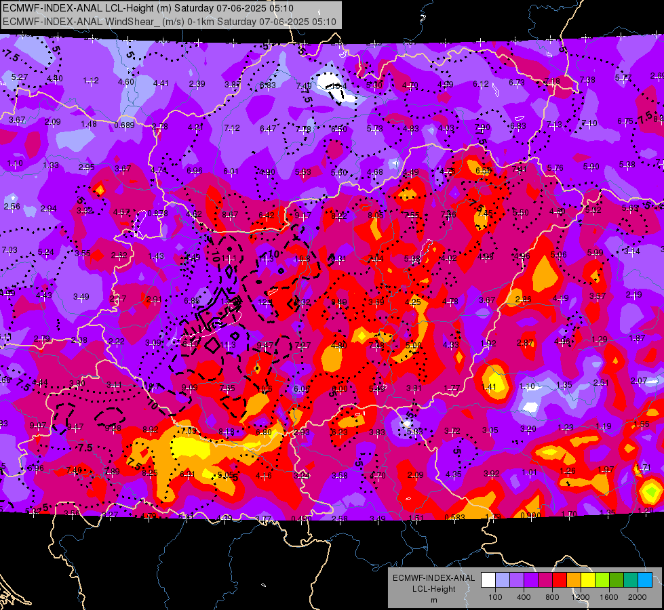This screenshot has width=664, height=610.
Task: Click the grid value '6.12'
Action: pos(481,84)
